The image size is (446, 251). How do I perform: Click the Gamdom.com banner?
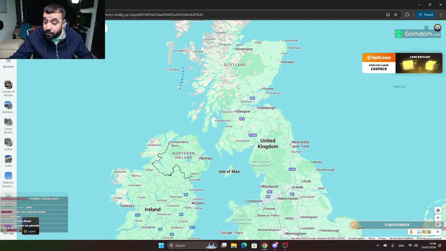coord(418,34)
